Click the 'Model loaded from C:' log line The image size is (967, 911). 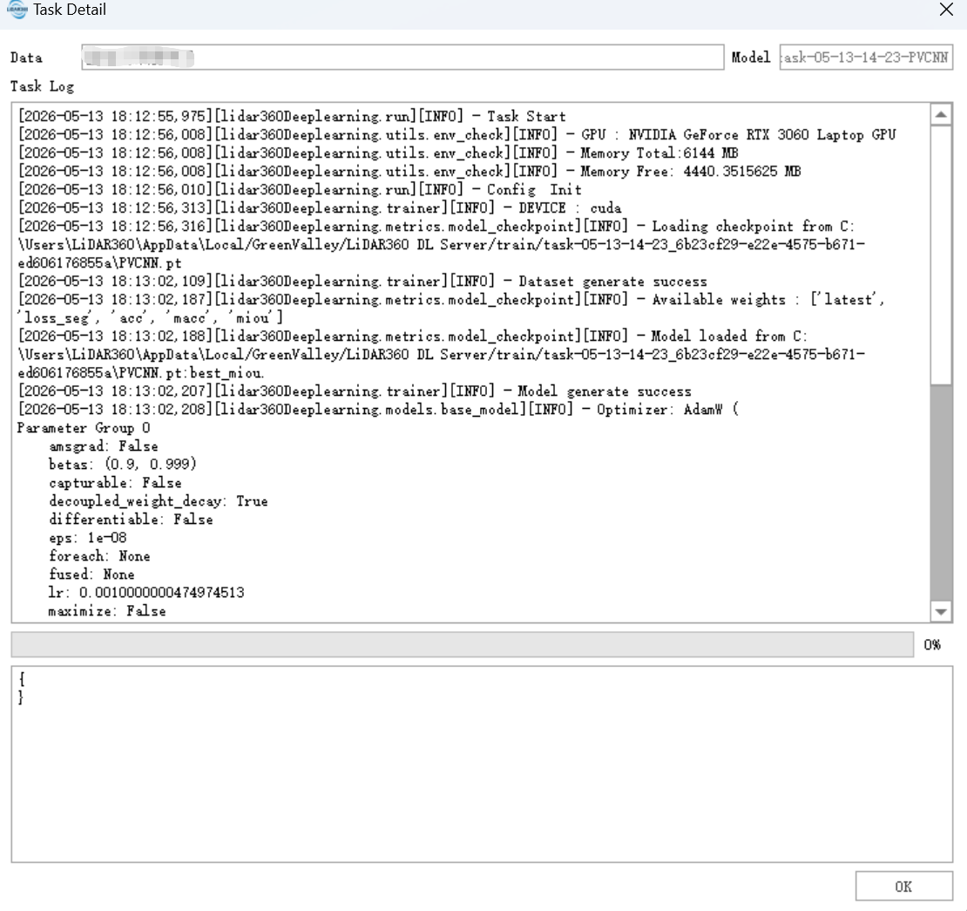pos(412,337)
